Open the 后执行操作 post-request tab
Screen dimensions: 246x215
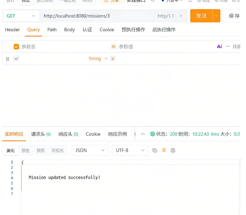pos(164,30)
